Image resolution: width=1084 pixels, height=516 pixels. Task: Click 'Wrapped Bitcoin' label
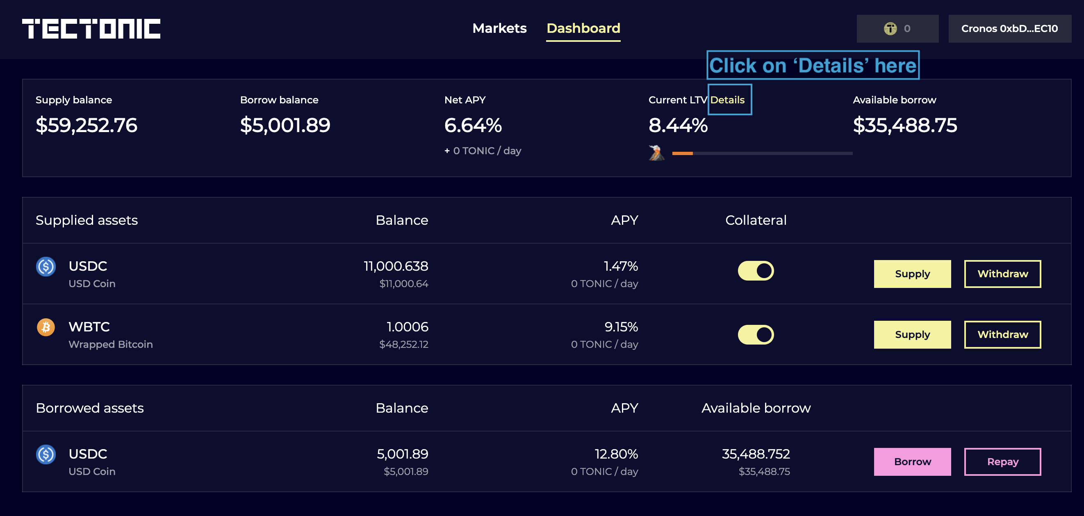pos(111,344)
